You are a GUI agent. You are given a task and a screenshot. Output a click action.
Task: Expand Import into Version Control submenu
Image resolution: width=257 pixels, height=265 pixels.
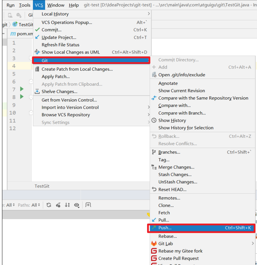pos(92,107)
